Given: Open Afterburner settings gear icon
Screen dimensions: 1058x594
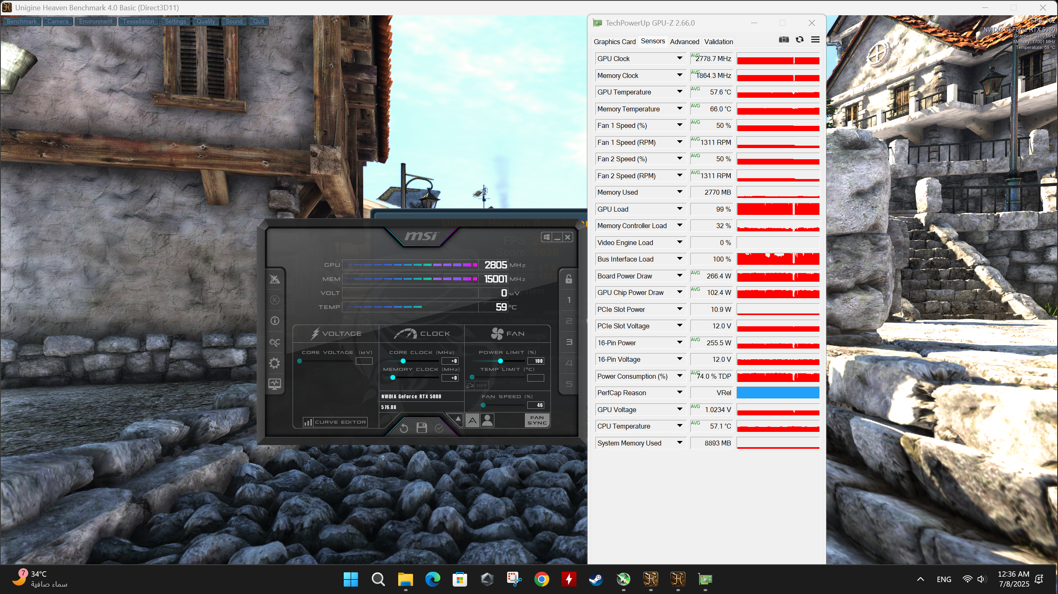Looking at the screenshot, I should (x=275, y=363).
